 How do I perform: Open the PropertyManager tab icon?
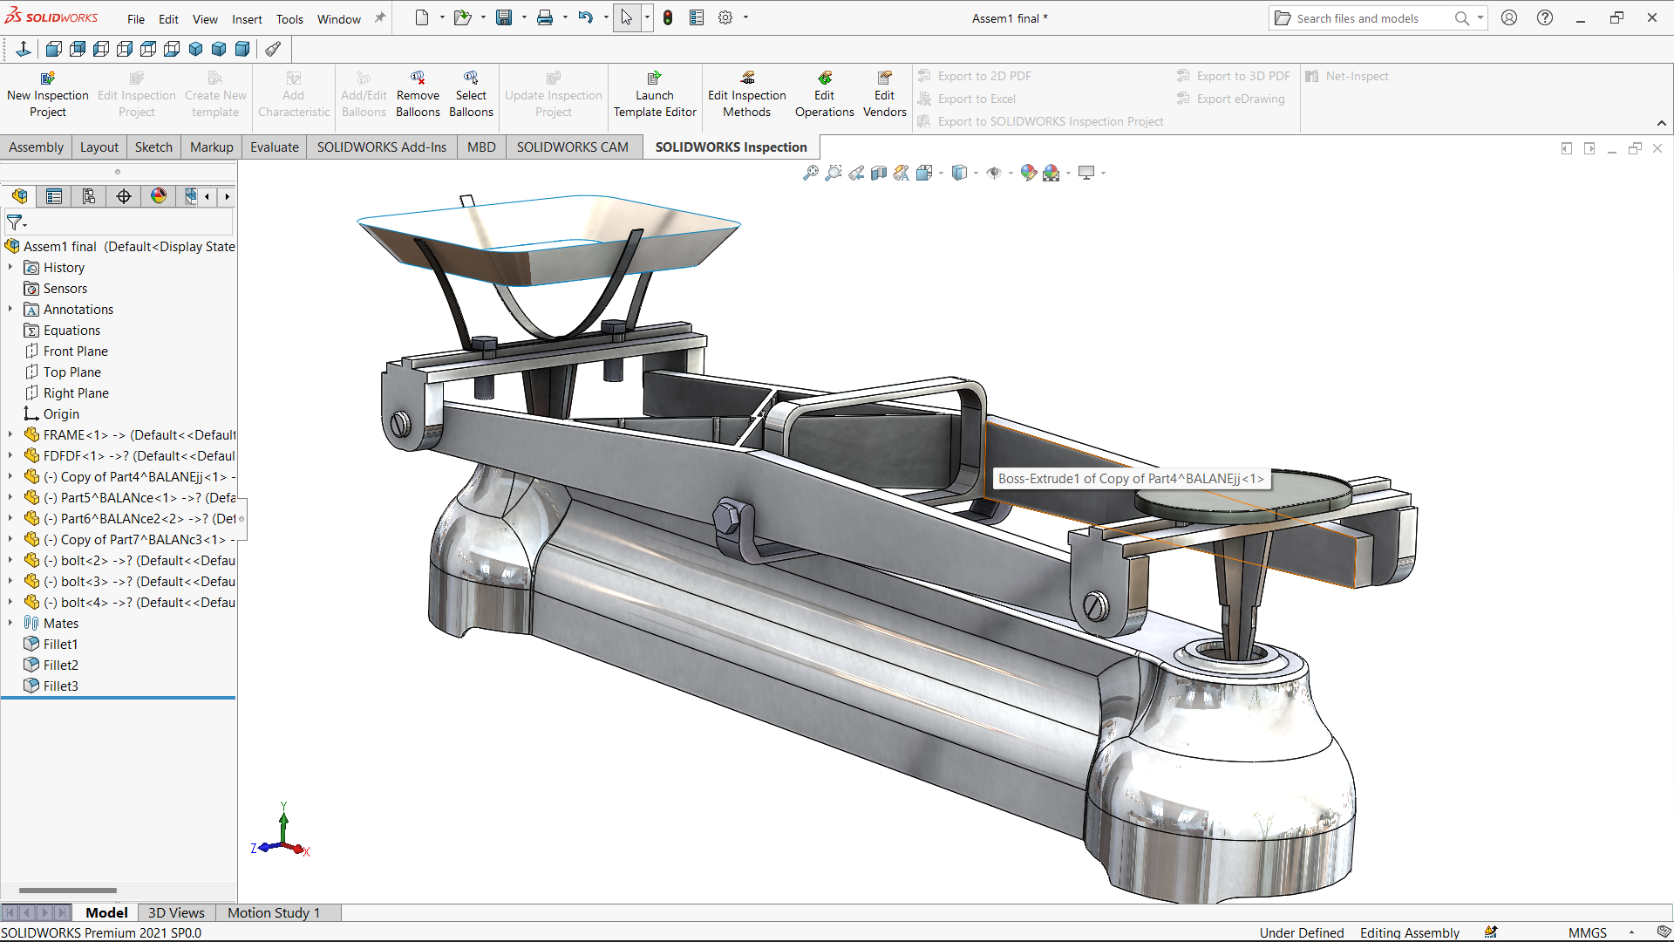coord(54,196)
